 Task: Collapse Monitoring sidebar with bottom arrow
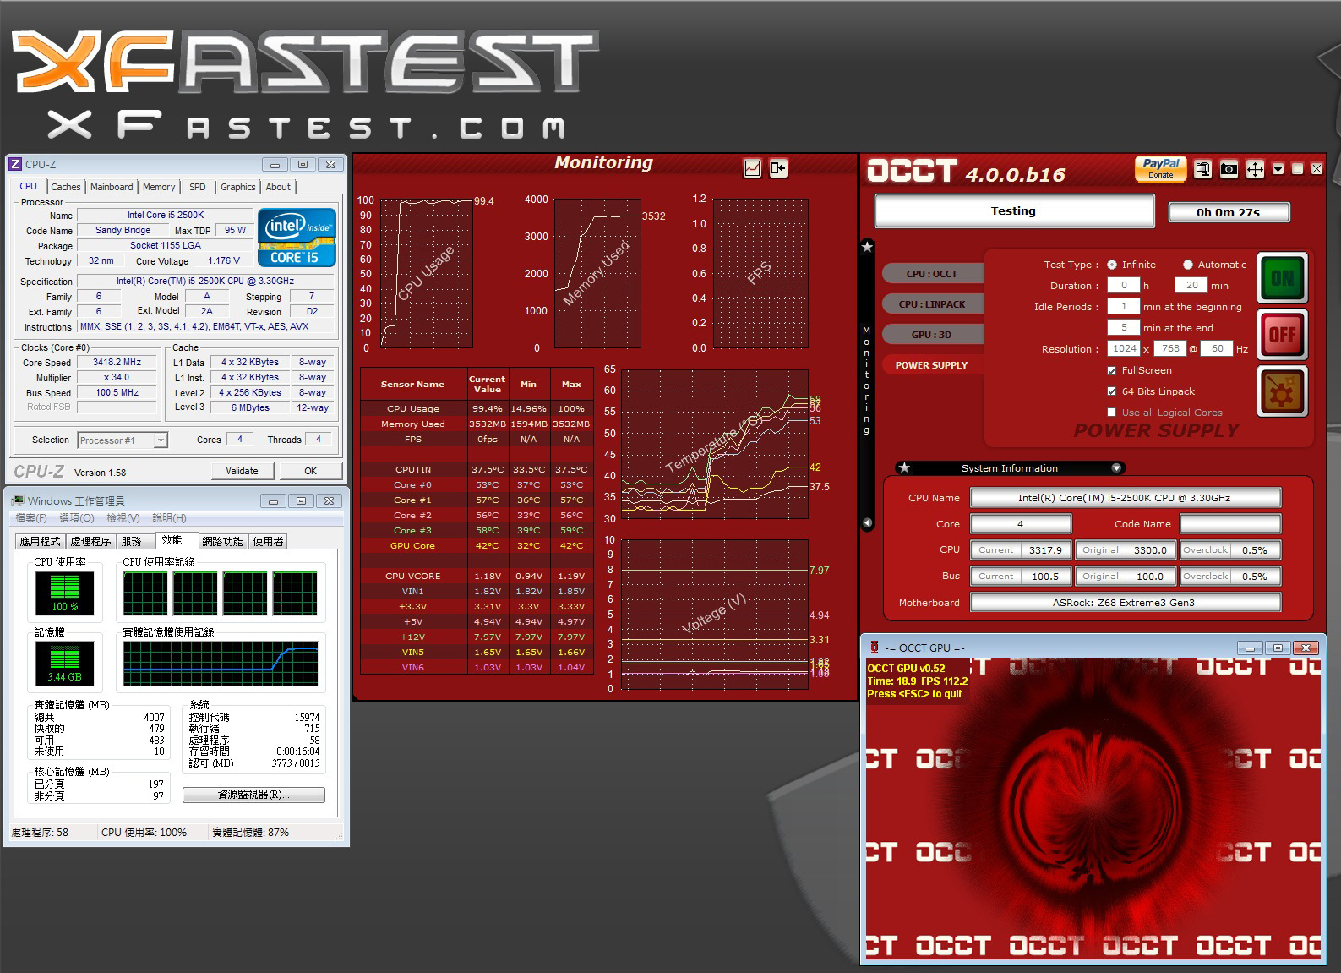coord(867,523)
